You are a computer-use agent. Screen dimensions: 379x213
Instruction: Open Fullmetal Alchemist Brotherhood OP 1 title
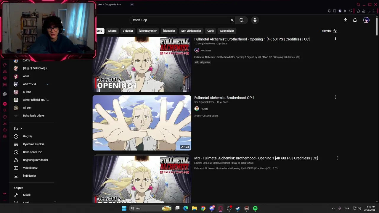tap(224, 98)
